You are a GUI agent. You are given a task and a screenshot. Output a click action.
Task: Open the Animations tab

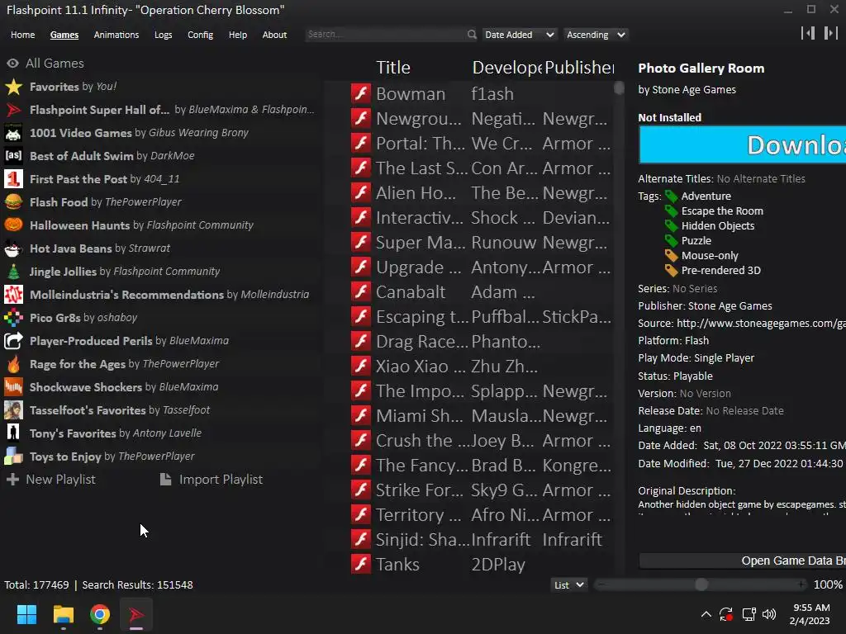[116, 35]
